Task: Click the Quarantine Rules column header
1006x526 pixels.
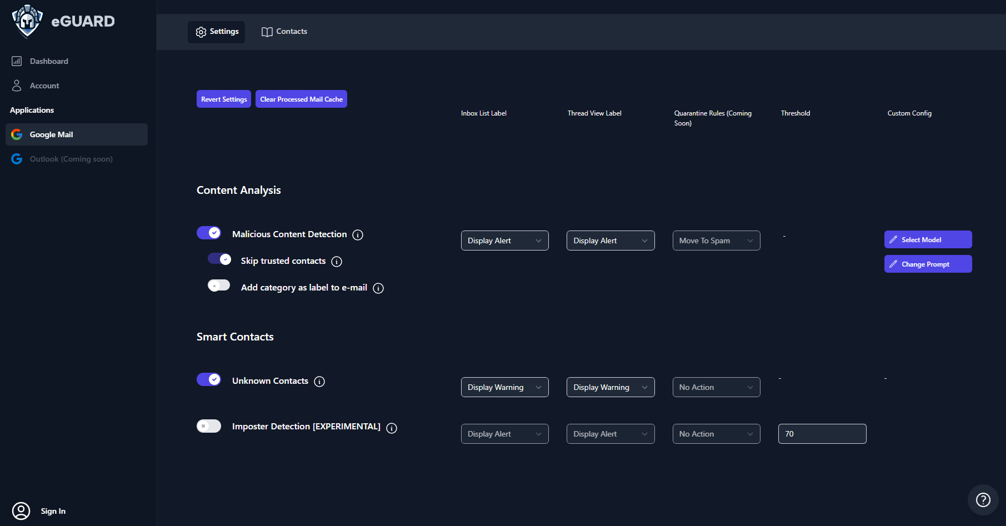Action: [x=713, y=118]
